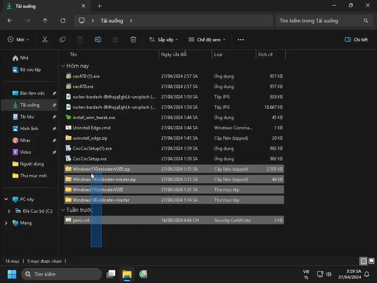Select the Windows10Debloater-master folder

174,200
